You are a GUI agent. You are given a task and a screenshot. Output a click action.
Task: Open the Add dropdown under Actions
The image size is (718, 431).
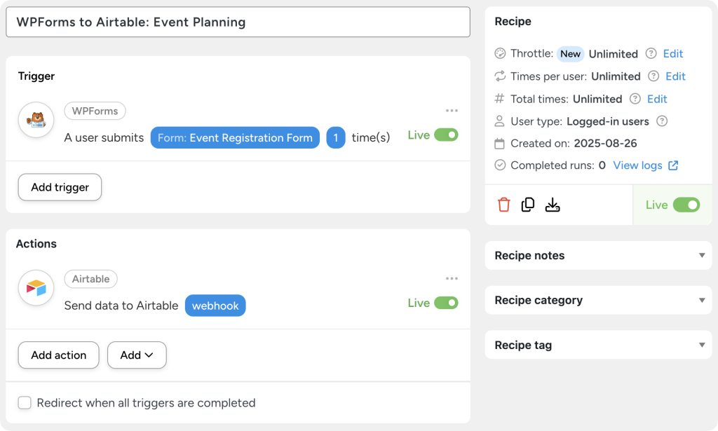(137, 355)
